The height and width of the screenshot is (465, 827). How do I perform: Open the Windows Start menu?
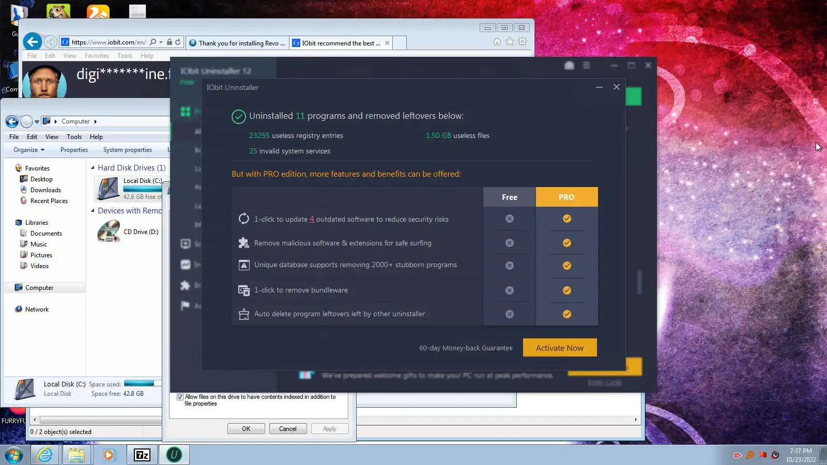coord(14,455)
